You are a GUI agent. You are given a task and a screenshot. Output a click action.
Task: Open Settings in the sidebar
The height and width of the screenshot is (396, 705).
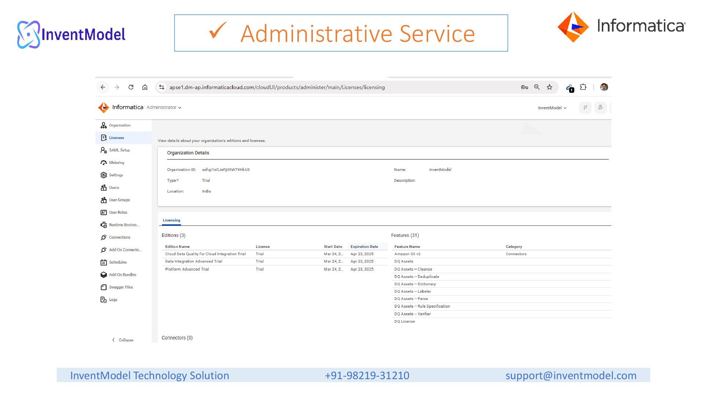click(x=123, y=175)
